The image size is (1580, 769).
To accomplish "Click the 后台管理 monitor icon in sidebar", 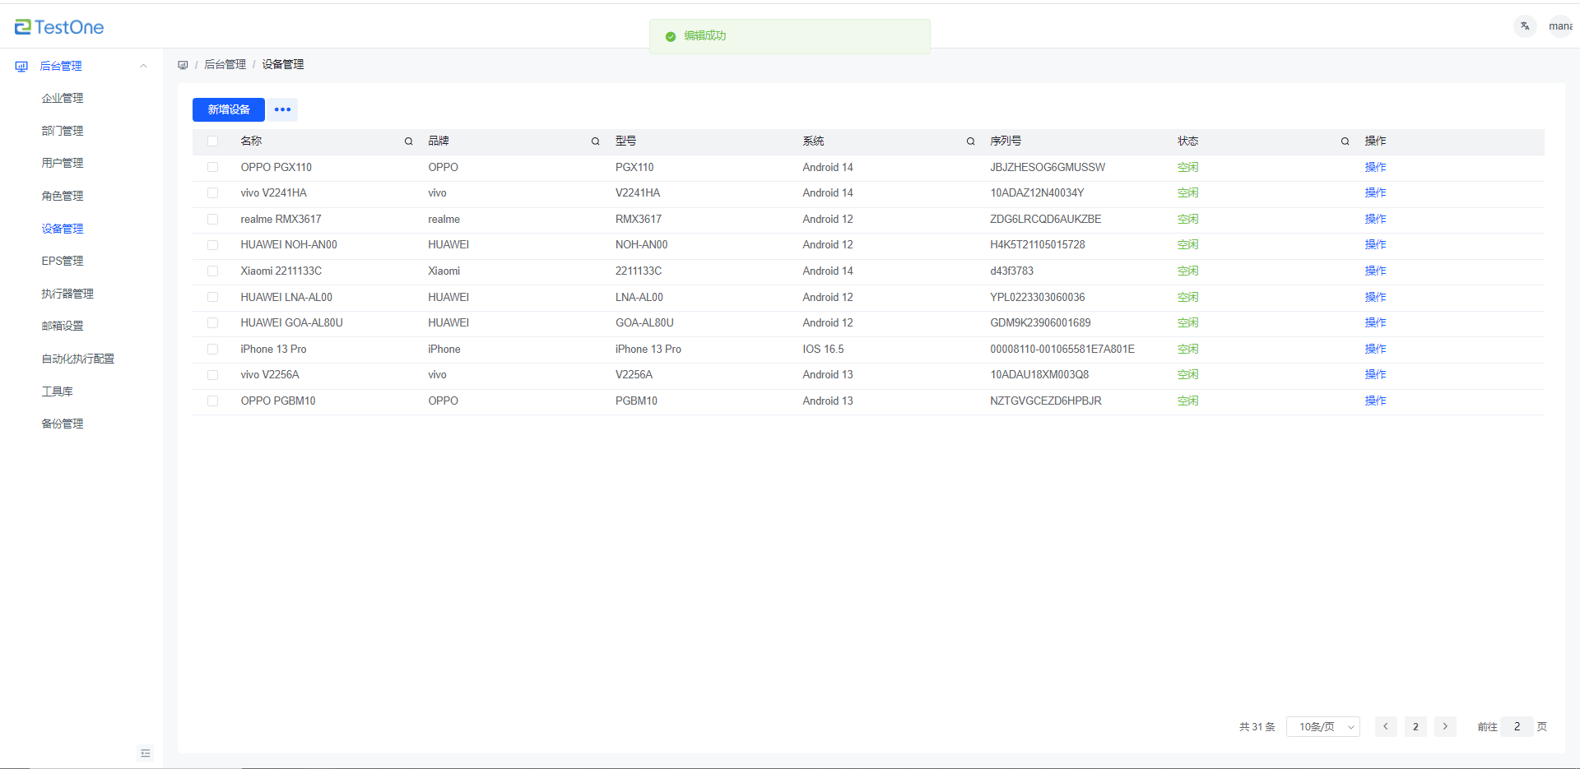I will pos(21,67).
